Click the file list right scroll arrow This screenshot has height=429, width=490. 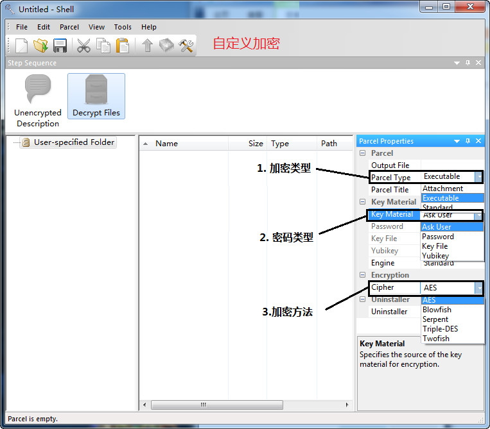pyautogui.click(x=347, y=405)
